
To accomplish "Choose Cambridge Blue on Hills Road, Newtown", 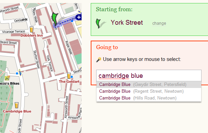I will pyautogui.click(x=149, y=98).
